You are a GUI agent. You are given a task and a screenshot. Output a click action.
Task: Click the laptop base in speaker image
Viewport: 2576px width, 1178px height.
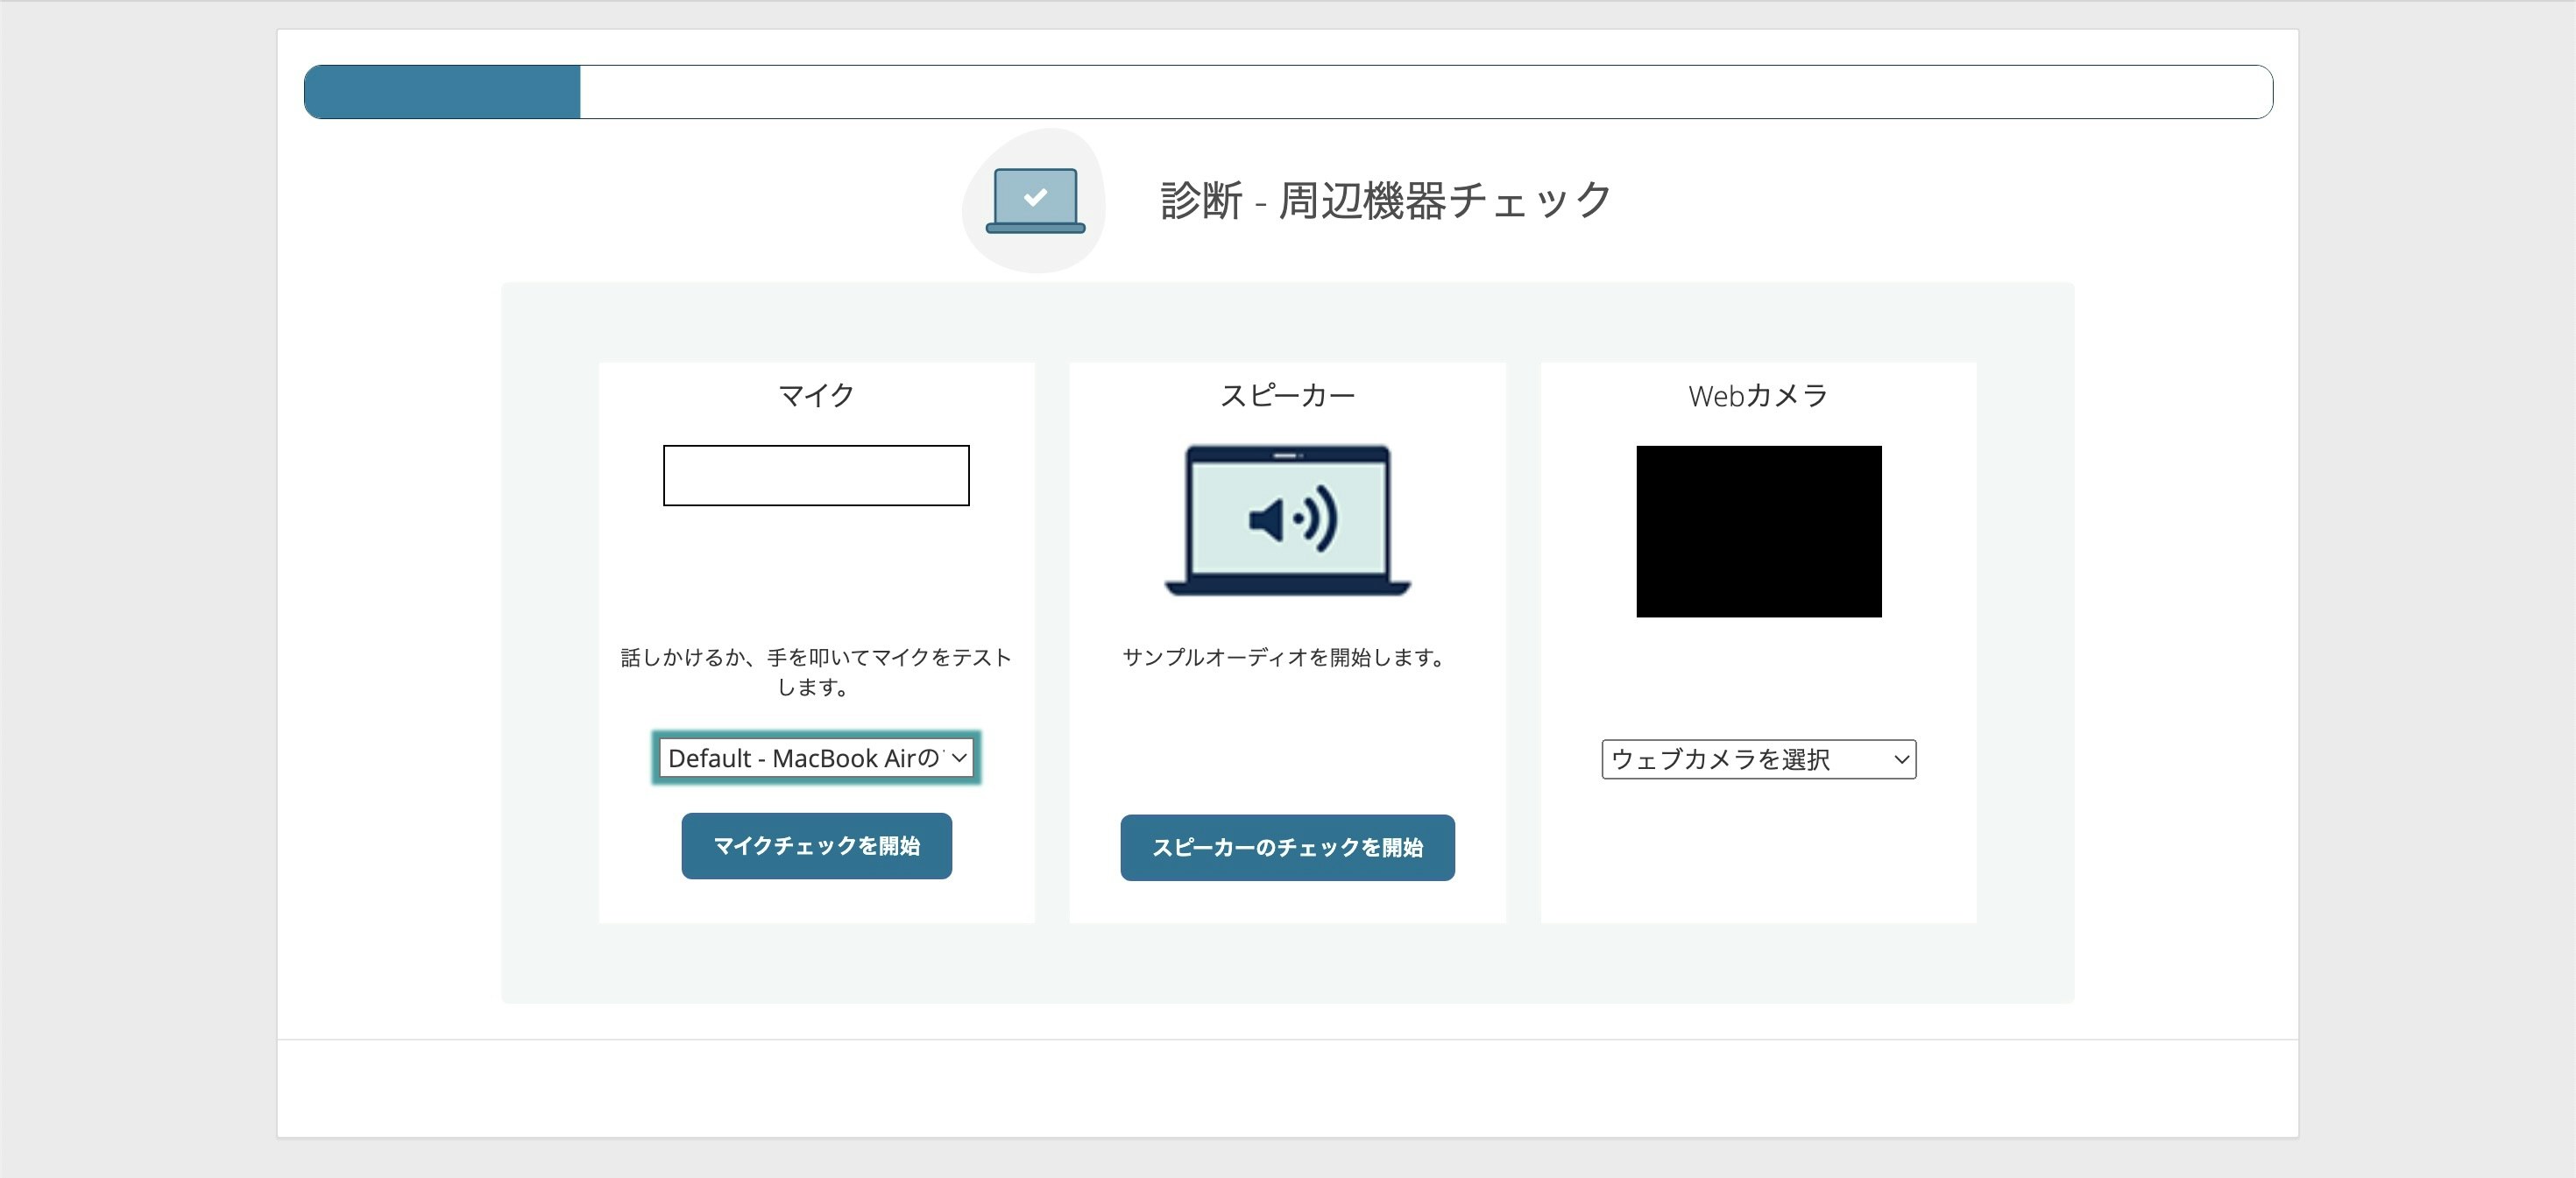[1287, 587]
